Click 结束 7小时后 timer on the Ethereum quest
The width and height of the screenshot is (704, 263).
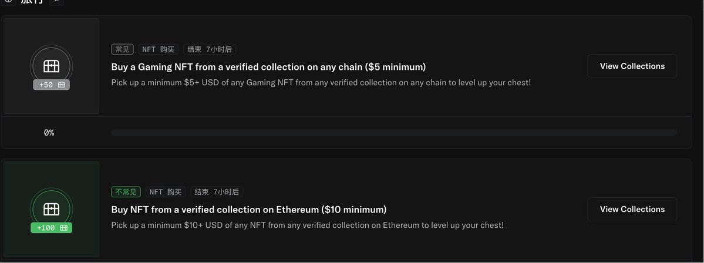pyautogui.click(x=217, y=192)
